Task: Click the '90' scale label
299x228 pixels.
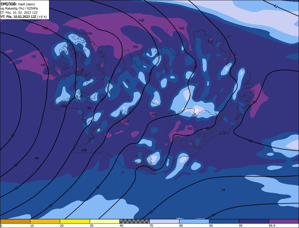Action: click(x=211, y=226)
